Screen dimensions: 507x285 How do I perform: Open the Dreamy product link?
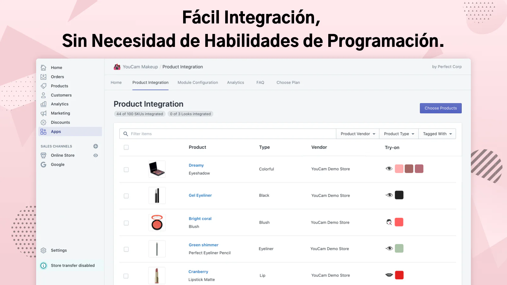pyautogui.click(x=196, y=165)
